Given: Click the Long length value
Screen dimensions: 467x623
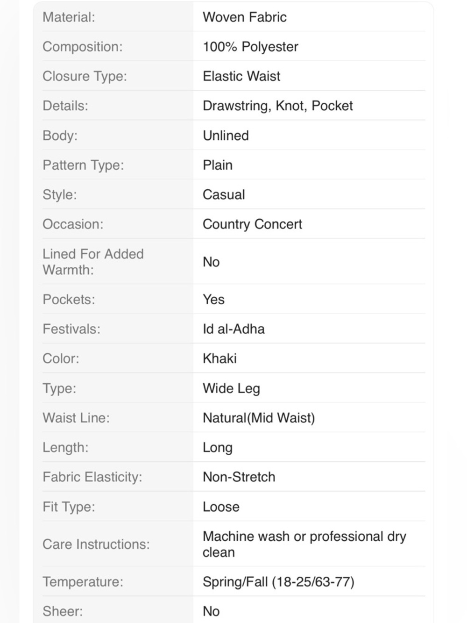Looking at the screenshot, I should coord(218,448).
